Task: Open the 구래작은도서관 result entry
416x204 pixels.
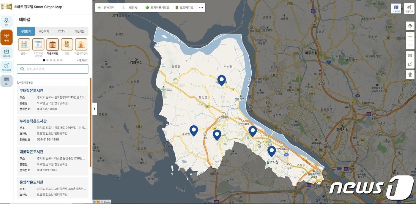Action: 31,91
